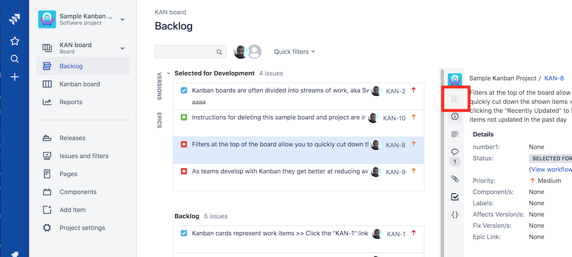Click the View workflow link
The image size is (572, 257).
[551, 169]
